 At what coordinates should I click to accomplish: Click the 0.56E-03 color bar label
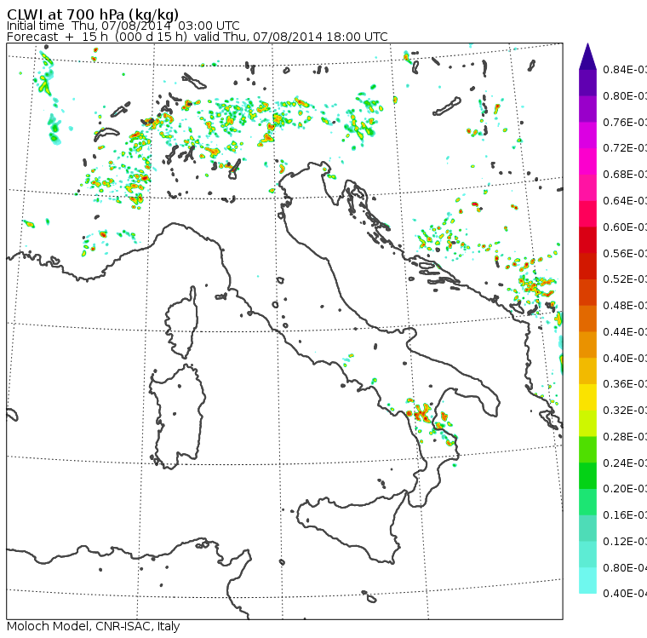click(625, 253)
